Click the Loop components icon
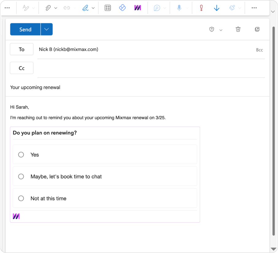 click(x=122, y=8)
